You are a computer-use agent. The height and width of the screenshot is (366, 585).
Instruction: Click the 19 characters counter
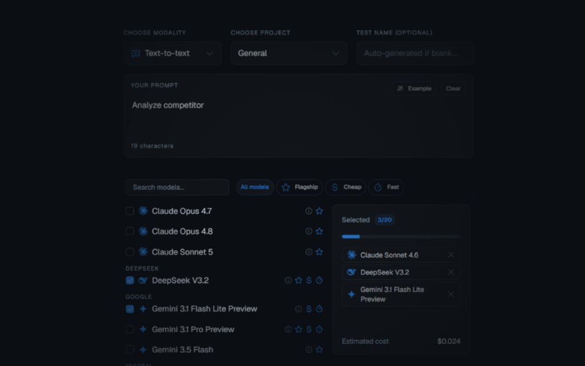pyautogui.click(x=152, y=146)
